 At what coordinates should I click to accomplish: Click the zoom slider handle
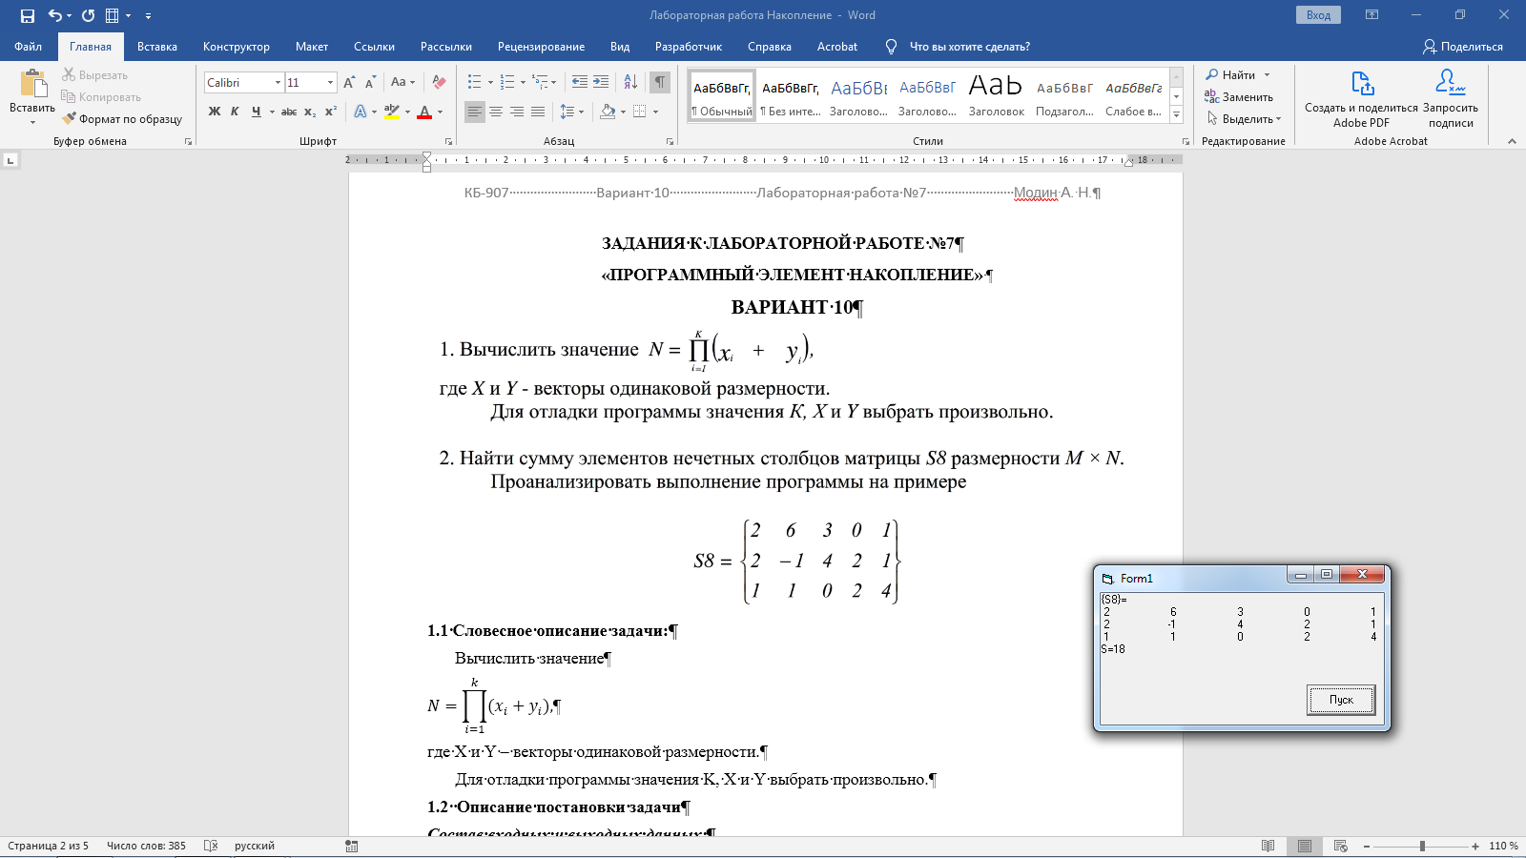(x=1422, y=846)
